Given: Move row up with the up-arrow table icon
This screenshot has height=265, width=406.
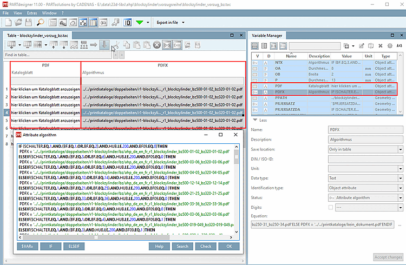Looking at the screenshot, I should coord(54,45).
